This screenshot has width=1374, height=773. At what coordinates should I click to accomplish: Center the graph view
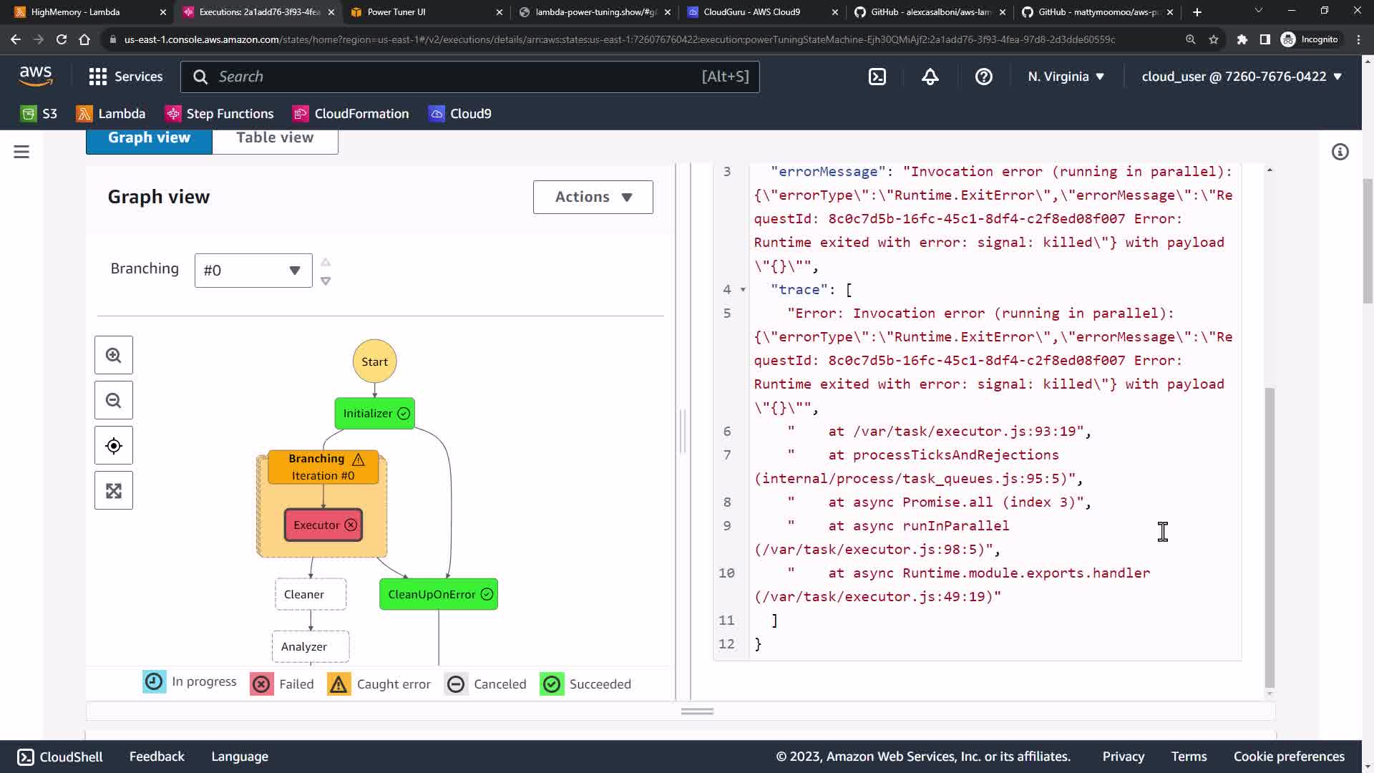coord(113,446)
